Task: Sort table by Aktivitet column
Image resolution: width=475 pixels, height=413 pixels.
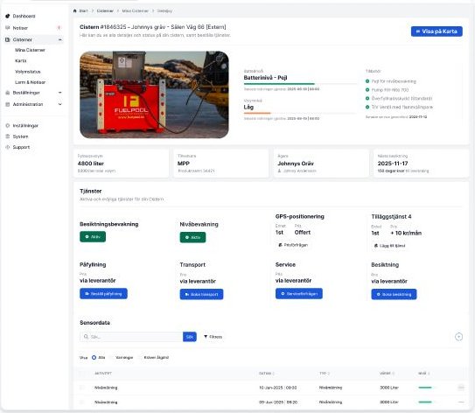Action: [103, 374]
